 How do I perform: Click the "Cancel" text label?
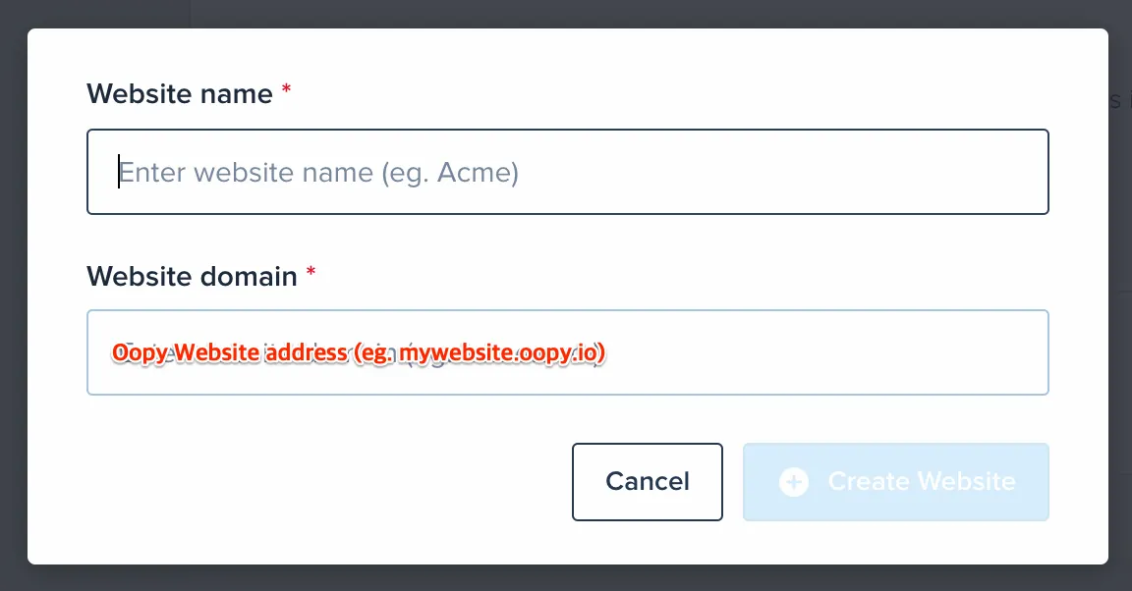[x=648, y=482]
